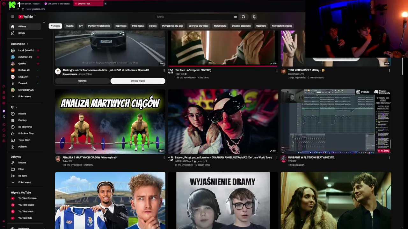Open Mortalcio PLUS subscription channel

pyautogui.click(x=25, y=90)
